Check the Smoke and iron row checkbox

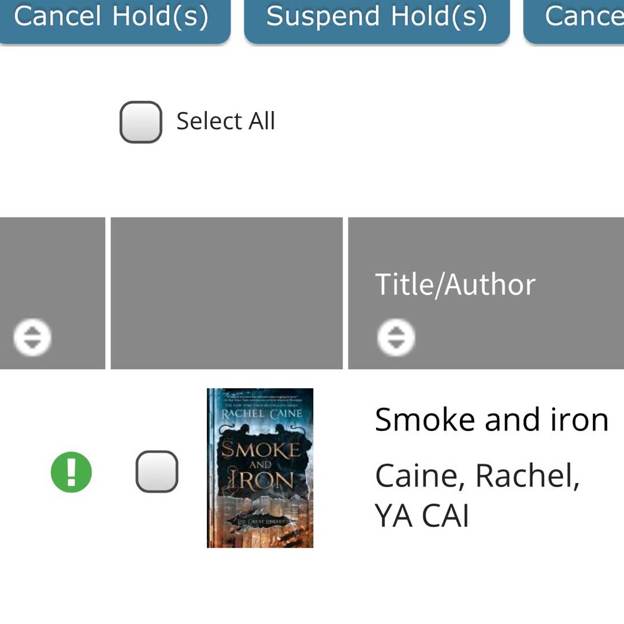pyautogui.click(x=157, y=471)
